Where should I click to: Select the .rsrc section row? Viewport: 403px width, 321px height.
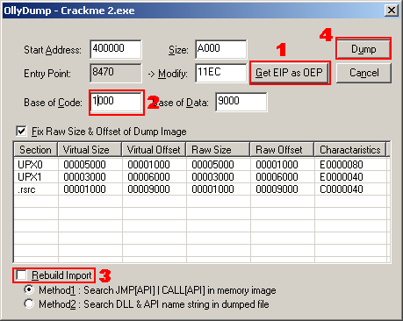(202, 189)
